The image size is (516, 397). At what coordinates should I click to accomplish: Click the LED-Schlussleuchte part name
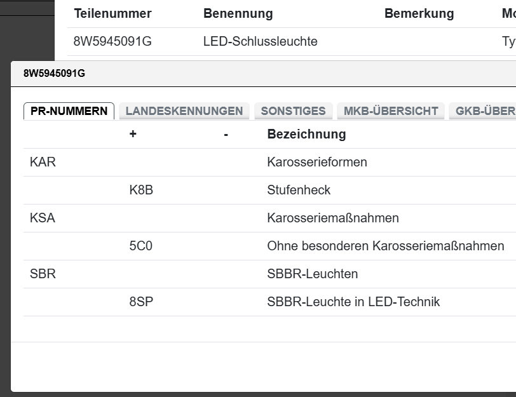pyautogui.click(x=260, y=42)
